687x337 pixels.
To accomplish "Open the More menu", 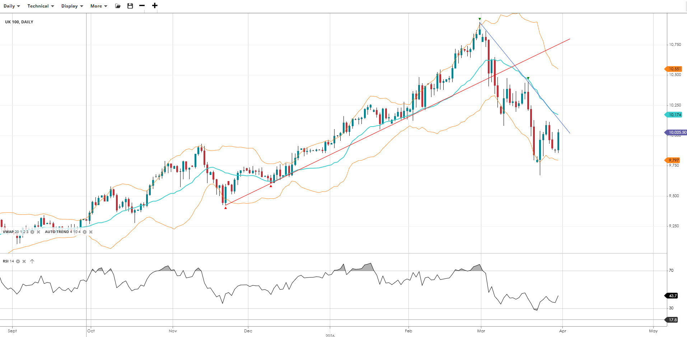I will (x=99, y=6).
